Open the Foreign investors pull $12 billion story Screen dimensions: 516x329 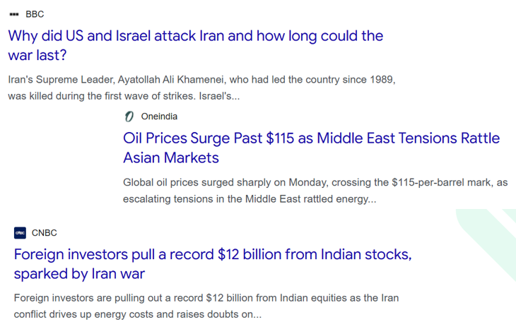tap(212, 254)
